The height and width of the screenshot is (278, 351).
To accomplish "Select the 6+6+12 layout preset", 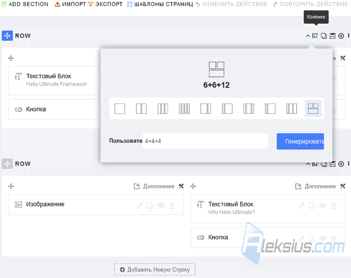I will pyautogui.click(x=313, y=109).
